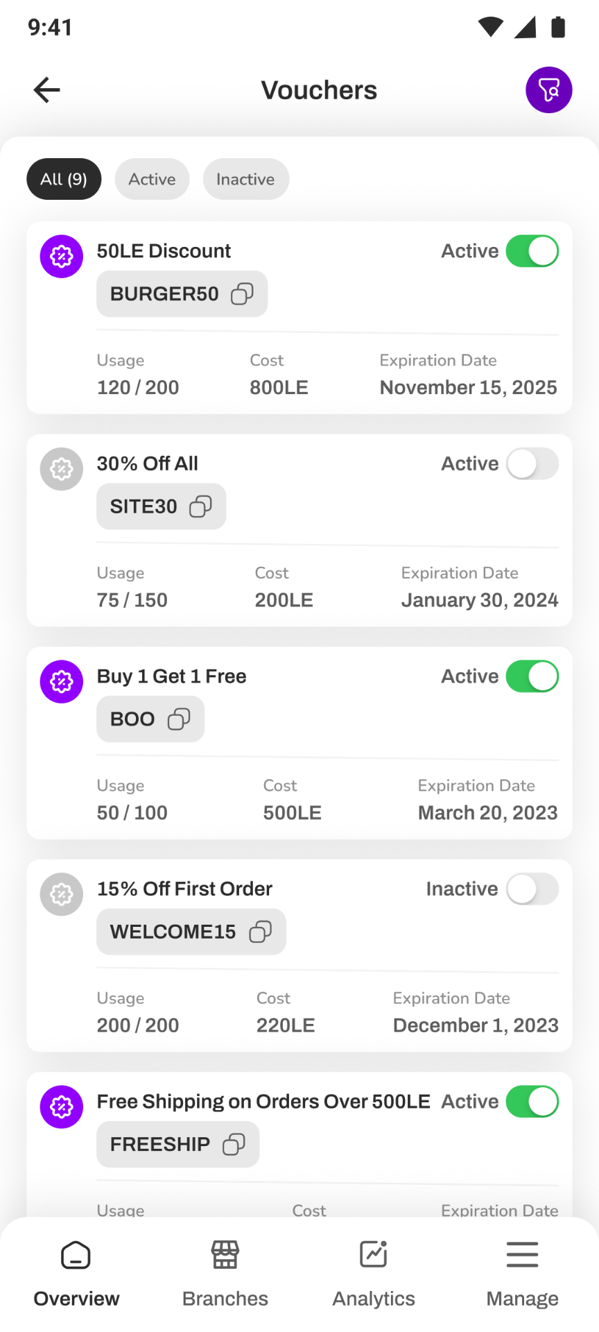Select the All (9) filter chip
599x1332 pixels.
[x=64, y=179]
